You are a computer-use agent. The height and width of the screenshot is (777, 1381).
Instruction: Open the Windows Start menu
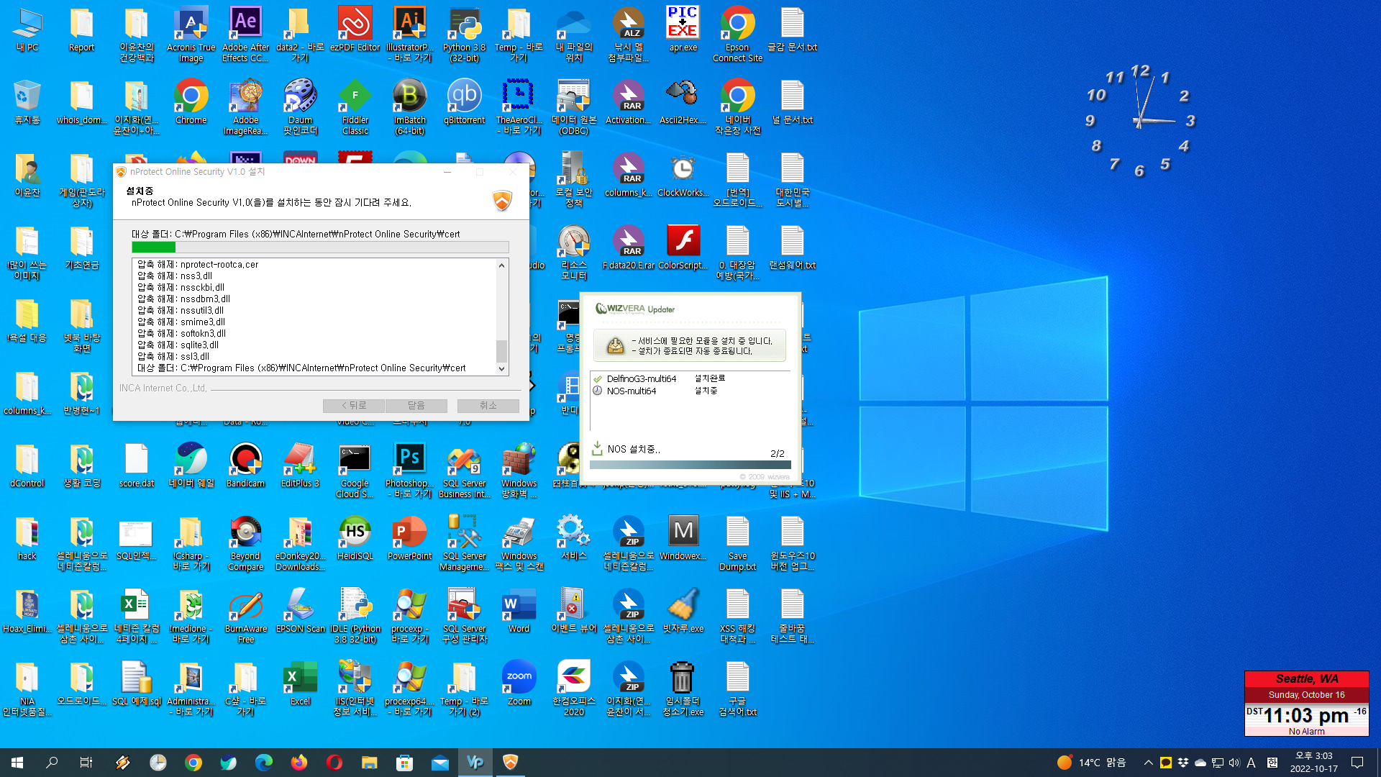17,763
